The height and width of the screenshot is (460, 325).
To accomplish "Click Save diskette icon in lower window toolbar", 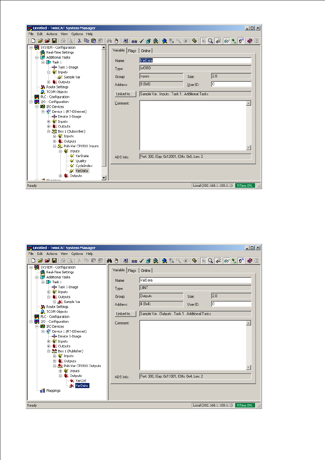I will tap(54, 261).
